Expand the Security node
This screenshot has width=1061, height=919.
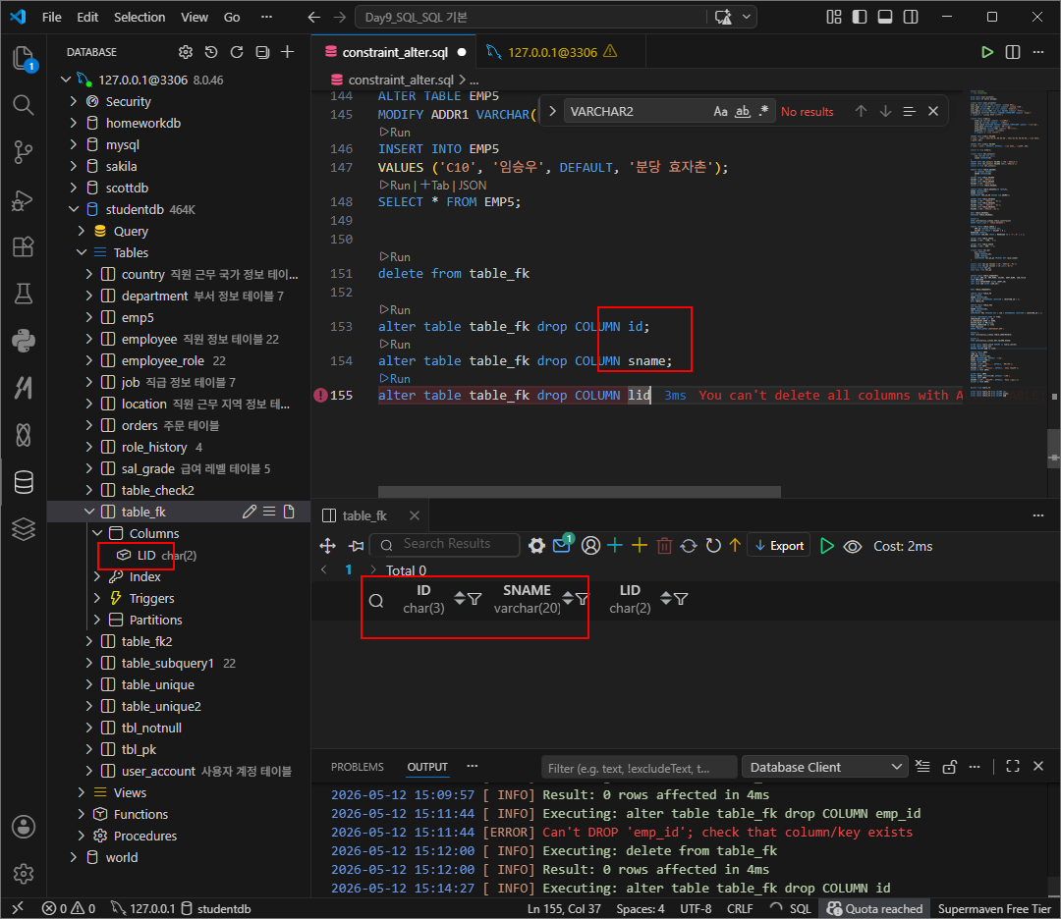(73, 101)
